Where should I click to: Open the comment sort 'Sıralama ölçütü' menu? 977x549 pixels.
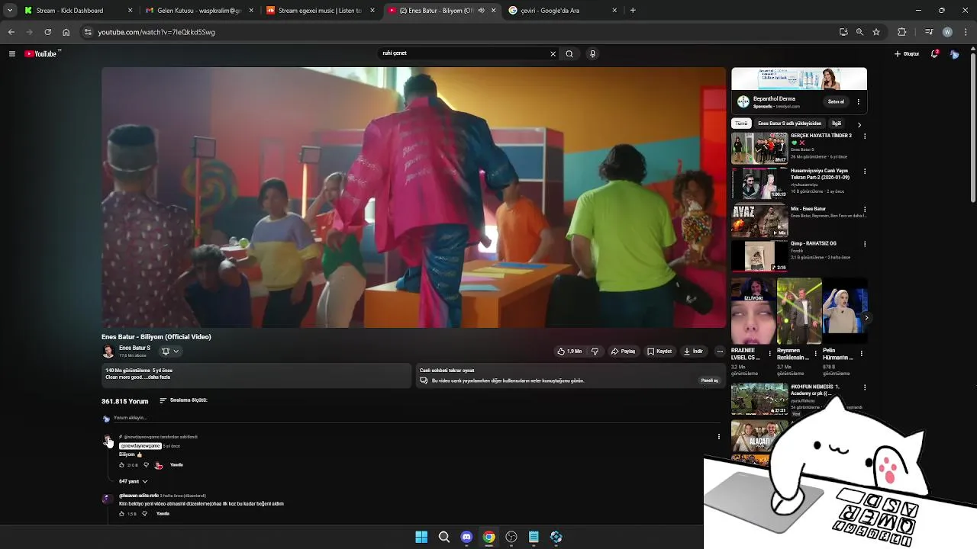point(183,400)
